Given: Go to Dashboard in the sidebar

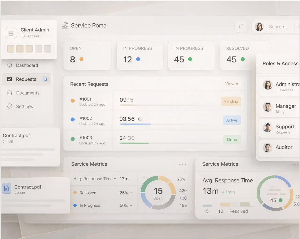Looking at the screenshot, I should coord(27,65).
